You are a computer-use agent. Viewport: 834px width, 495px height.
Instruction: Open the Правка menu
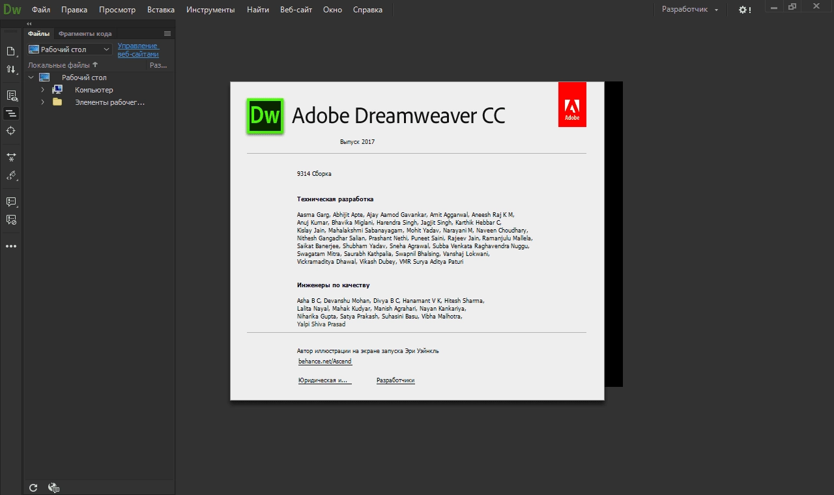74,10
